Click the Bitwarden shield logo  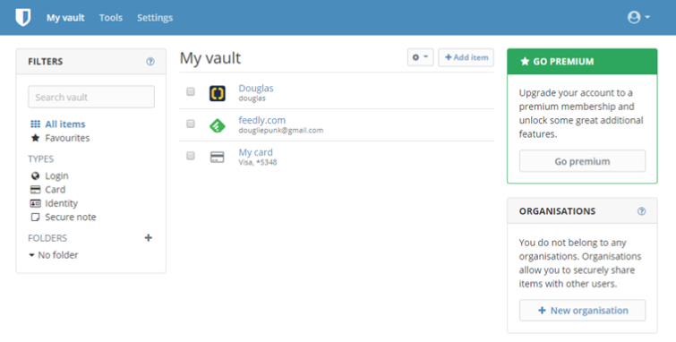pos(23,18)
